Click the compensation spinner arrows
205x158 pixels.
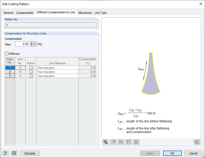(31, 44)
